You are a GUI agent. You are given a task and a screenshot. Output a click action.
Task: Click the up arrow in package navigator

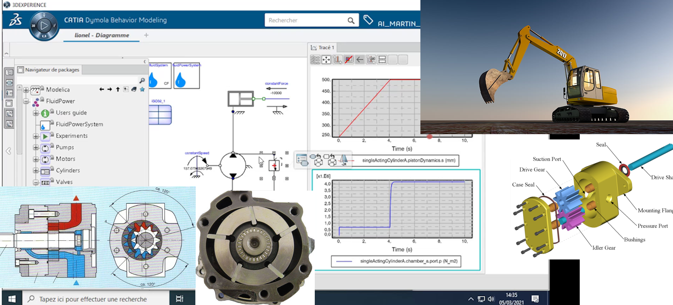(118, 89)
